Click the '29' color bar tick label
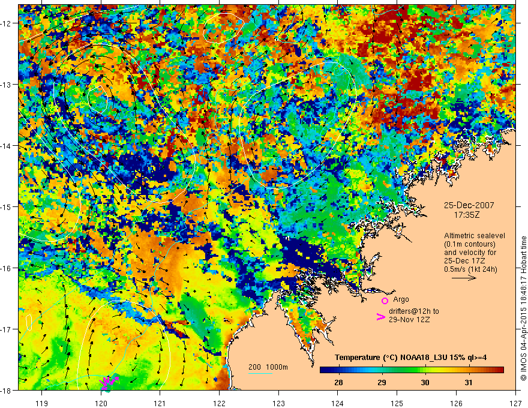The height and width of the screenshot is (408, 528). coord(382,382)
